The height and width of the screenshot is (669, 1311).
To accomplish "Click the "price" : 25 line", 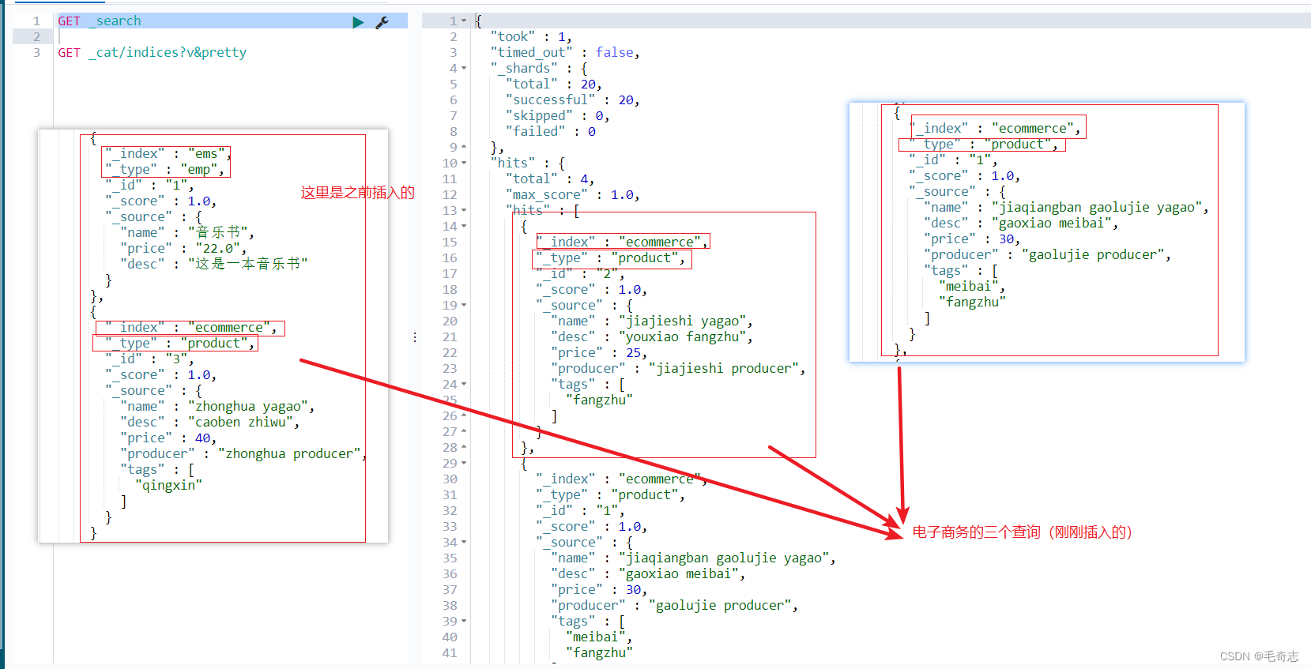I will tap(599, 353).
